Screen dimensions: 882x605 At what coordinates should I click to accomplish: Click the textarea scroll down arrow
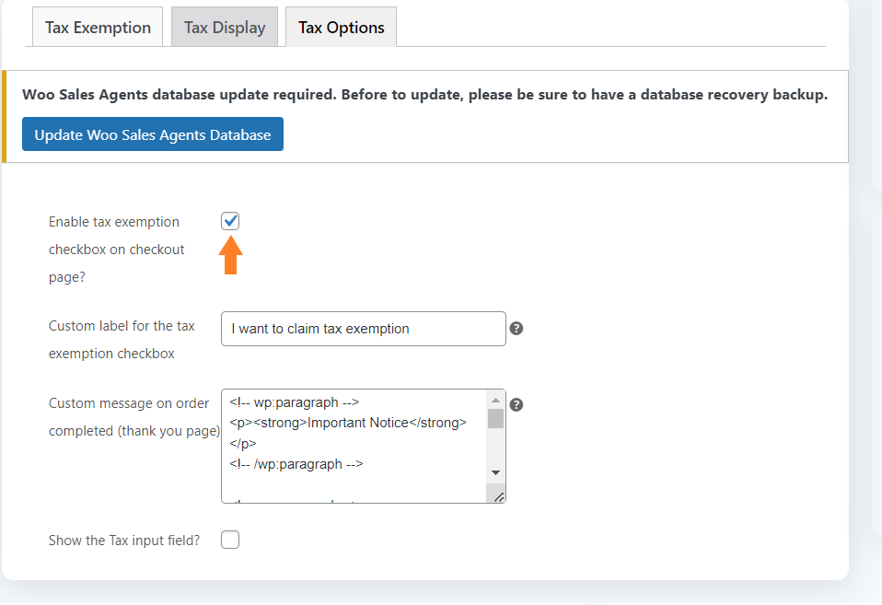point(495,472)
